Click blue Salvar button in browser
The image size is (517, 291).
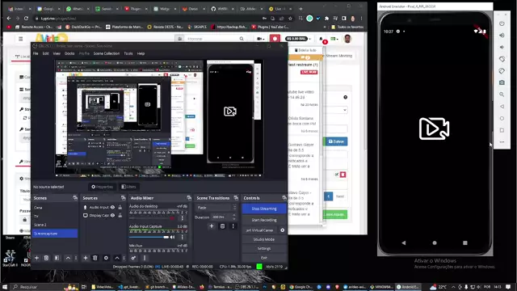[x=336, y=141]
